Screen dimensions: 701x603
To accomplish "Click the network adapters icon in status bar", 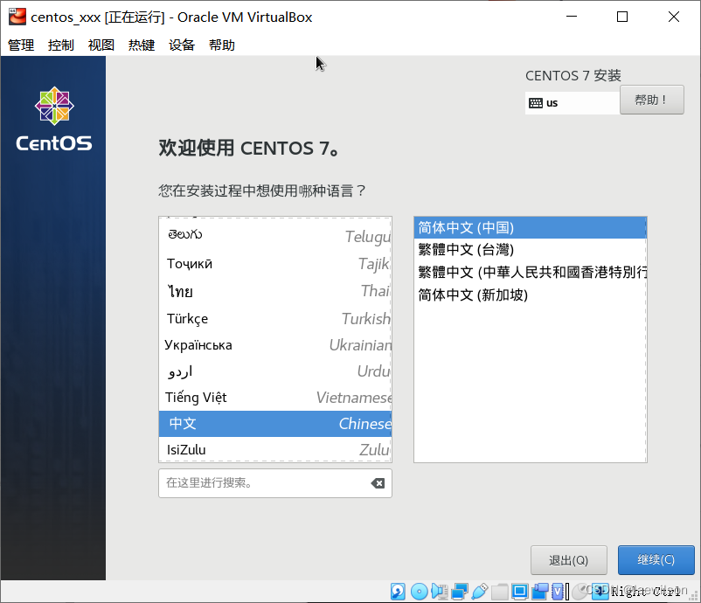I will pyautogui.click(x=460, y=592).
